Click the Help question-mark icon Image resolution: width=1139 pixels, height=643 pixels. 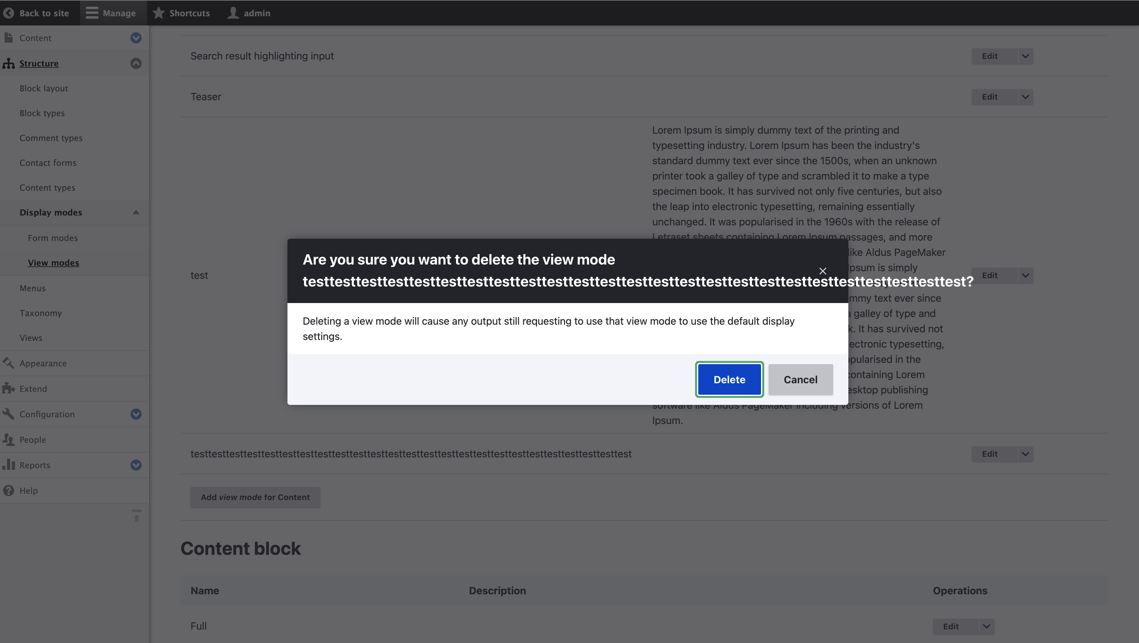point(9,490)
